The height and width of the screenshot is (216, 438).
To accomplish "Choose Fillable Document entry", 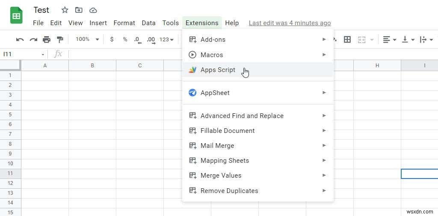I will 258,130.
